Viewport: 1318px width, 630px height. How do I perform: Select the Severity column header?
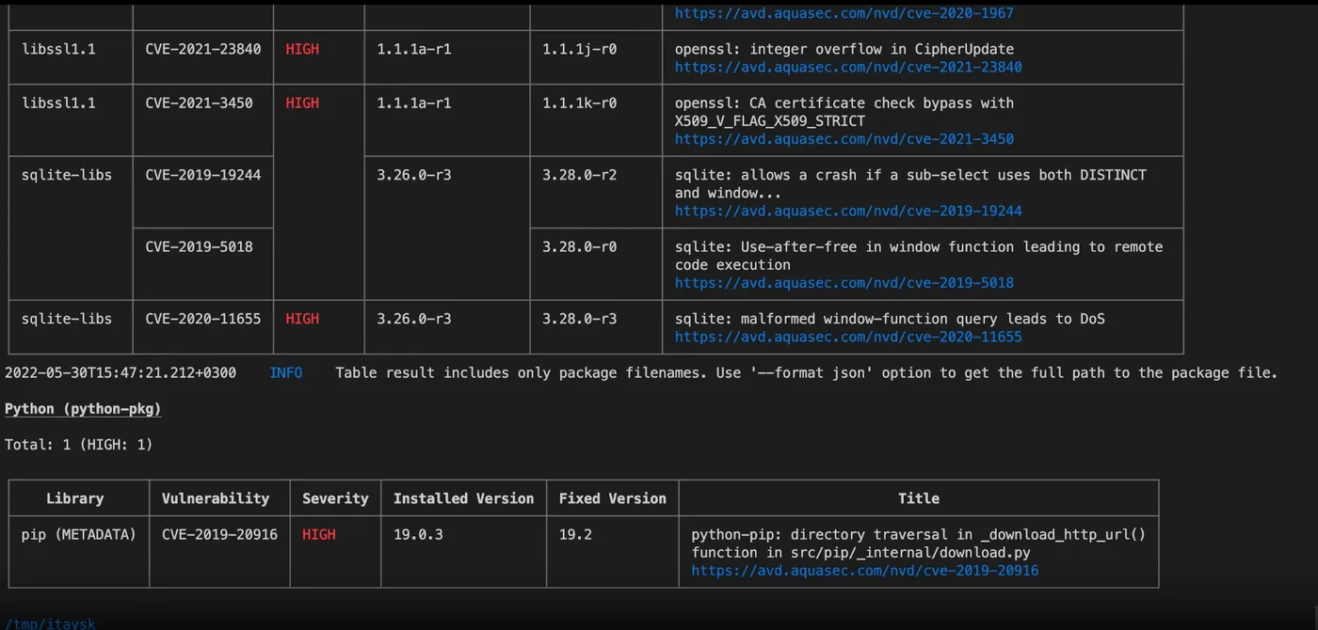coord(335,498)
